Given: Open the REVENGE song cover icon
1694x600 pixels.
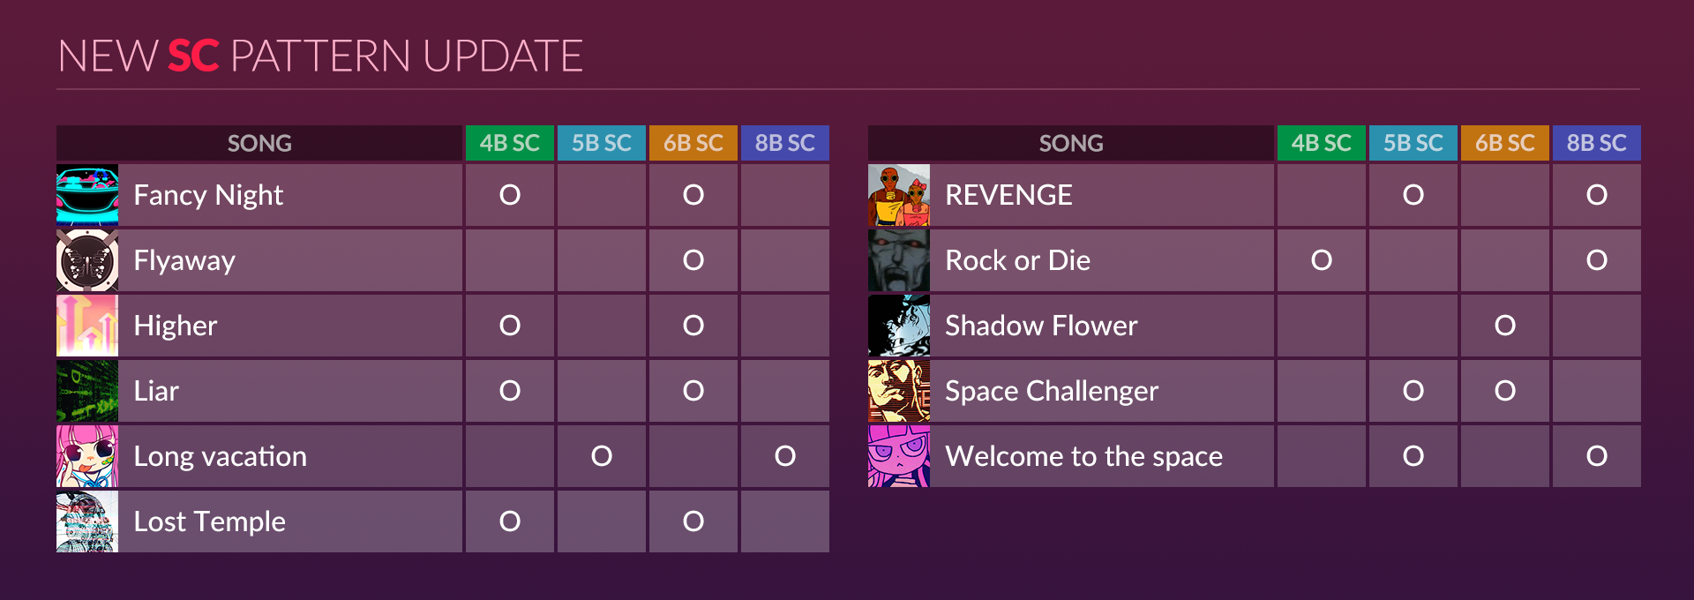Looking at the screenshot, I should click(x=899, y=195).
